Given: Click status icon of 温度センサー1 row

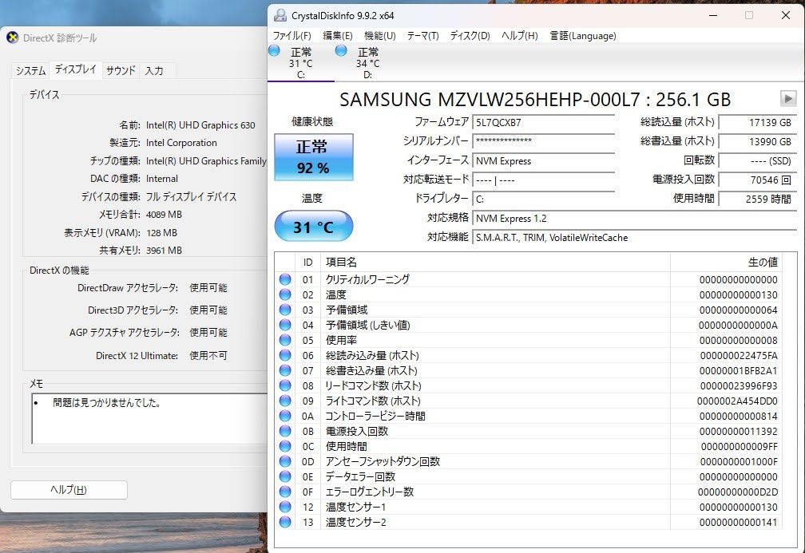Looking at the screenshot, I should point(285,507).
